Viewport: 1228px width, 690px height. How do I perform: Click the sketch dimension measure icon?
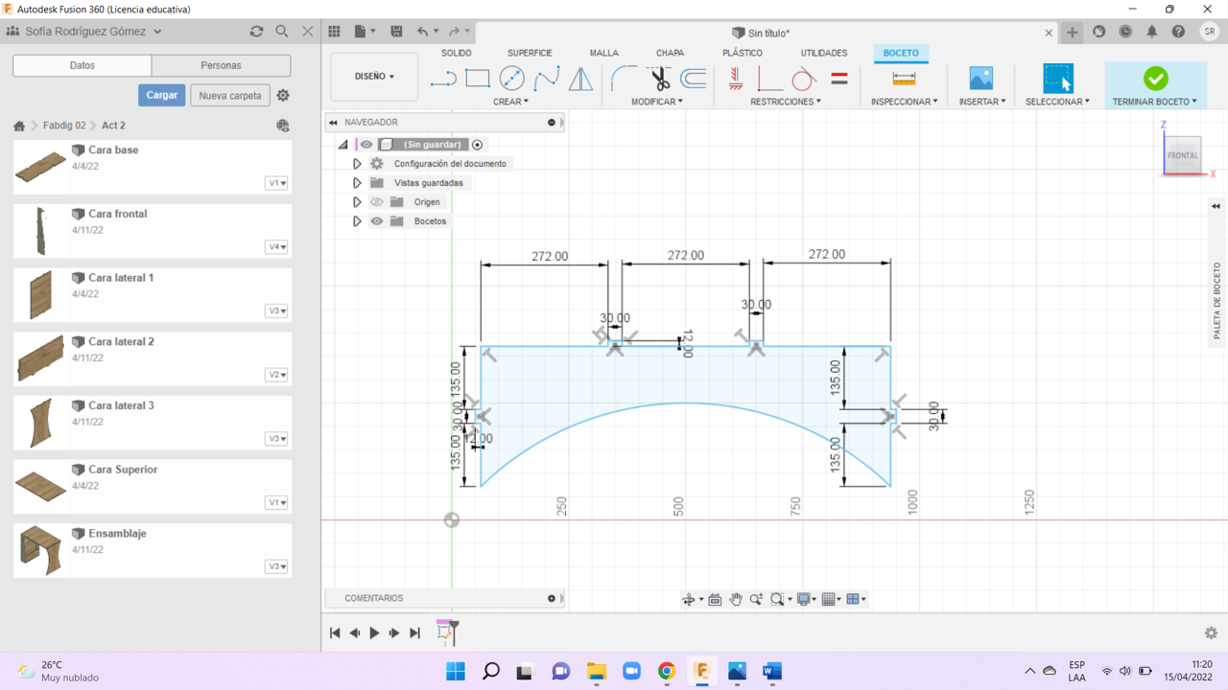point(904,79)
